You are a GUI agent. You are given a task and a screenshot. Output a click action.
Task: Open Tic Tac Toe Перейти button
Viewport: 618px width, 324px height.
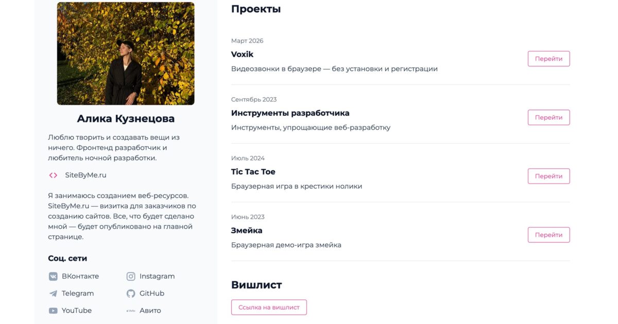coord(548,176)
